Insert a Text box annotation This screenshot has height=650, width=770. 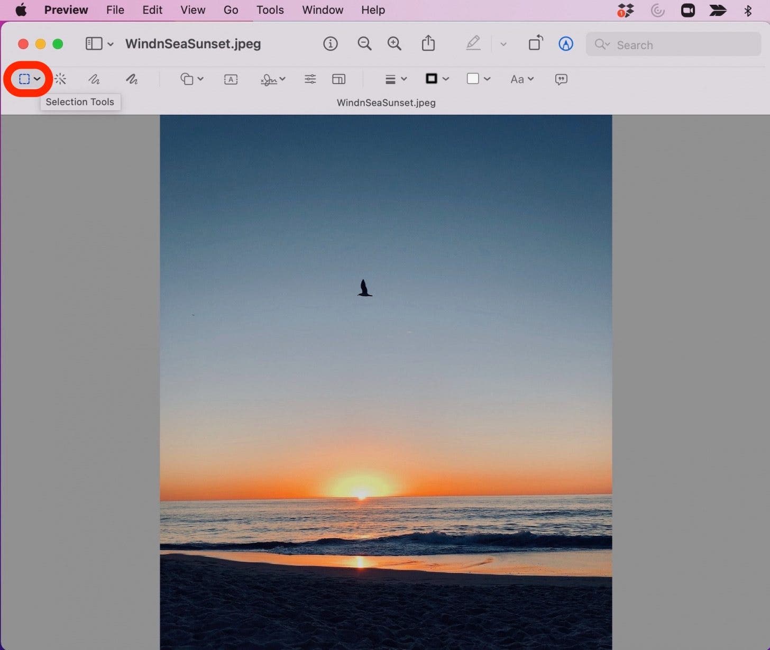pyautogui.click(x=231, y=79)
